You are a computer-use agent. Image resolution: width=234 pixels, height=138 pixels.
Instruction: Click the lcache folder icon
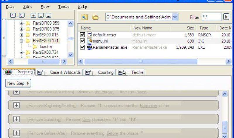point(35,47)
